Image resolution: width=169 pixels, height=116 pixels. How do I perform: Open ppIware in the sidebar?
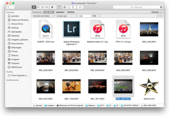coord(15,16)
